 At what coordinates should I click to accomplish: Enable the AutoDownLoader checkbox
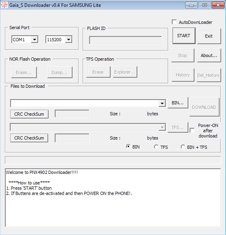coord(174,22)
